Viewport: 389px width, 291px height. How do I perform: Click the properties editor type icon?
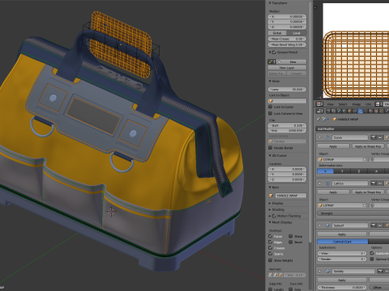tap(319, 111)
